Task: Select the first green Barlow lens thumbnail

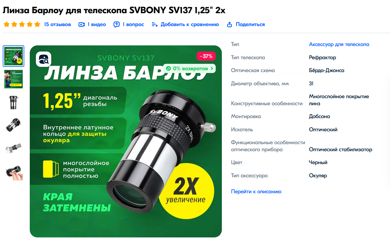Action: pos(14,56)
